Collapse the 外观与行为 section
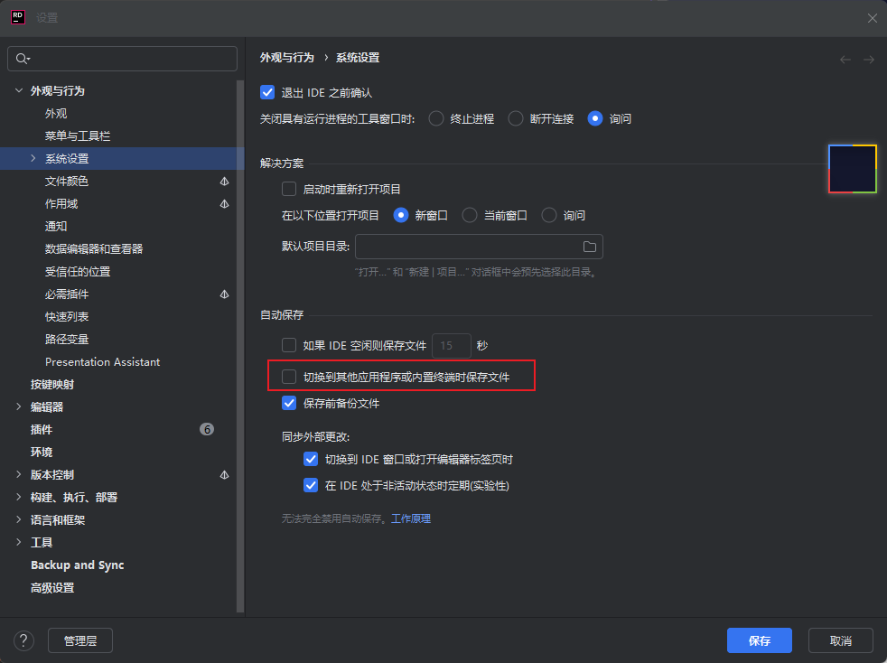The image size is (887, 663). [18, 90]
